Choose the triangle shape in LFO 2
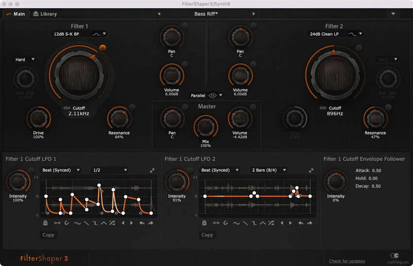413x266 pixels. coord(262,223)
